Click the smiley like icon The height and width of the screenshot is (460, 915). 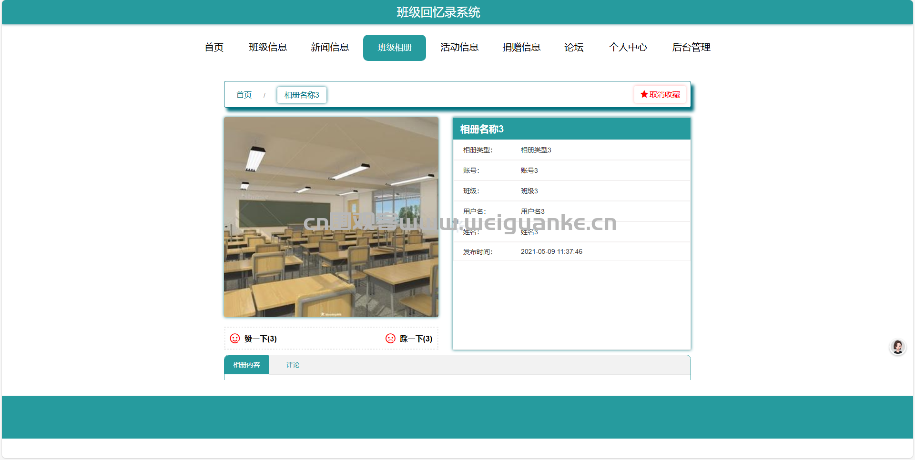235,339
